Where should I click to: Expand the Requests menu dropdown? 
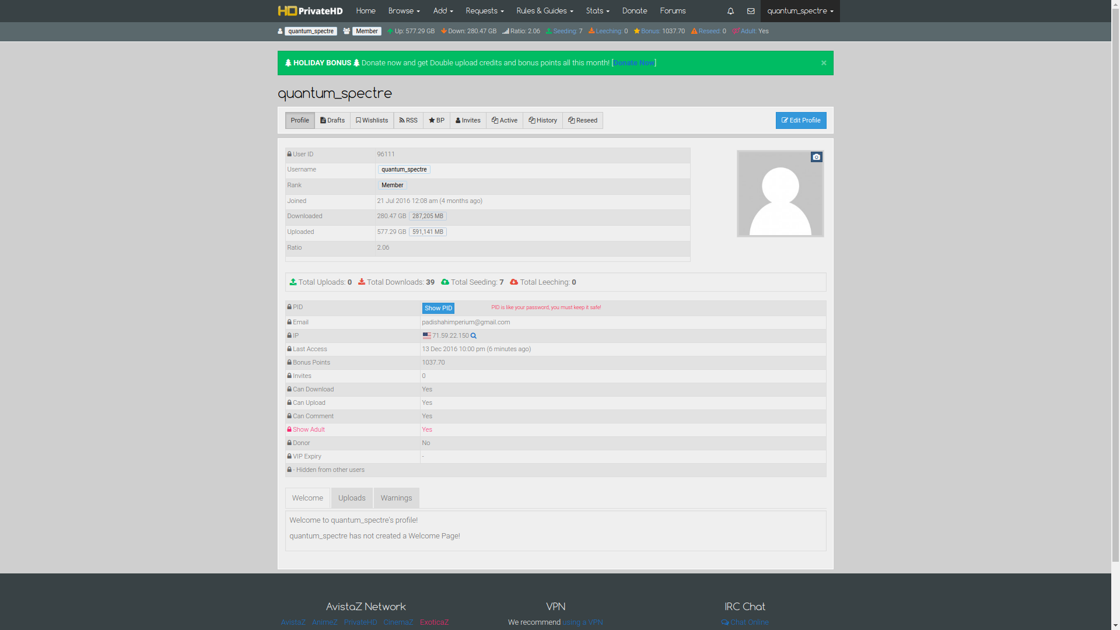[x=484, y=11]
